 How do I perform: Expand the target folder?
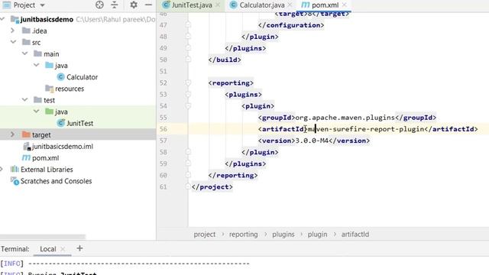[12, 134]
